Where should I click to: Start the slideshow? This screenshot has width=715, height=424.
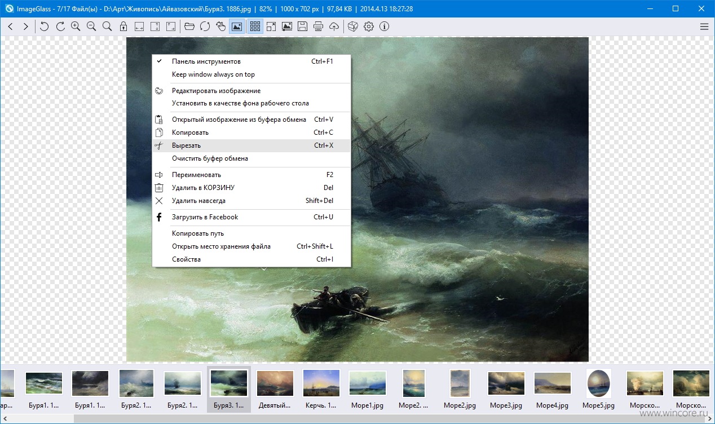tap(287, 26)
